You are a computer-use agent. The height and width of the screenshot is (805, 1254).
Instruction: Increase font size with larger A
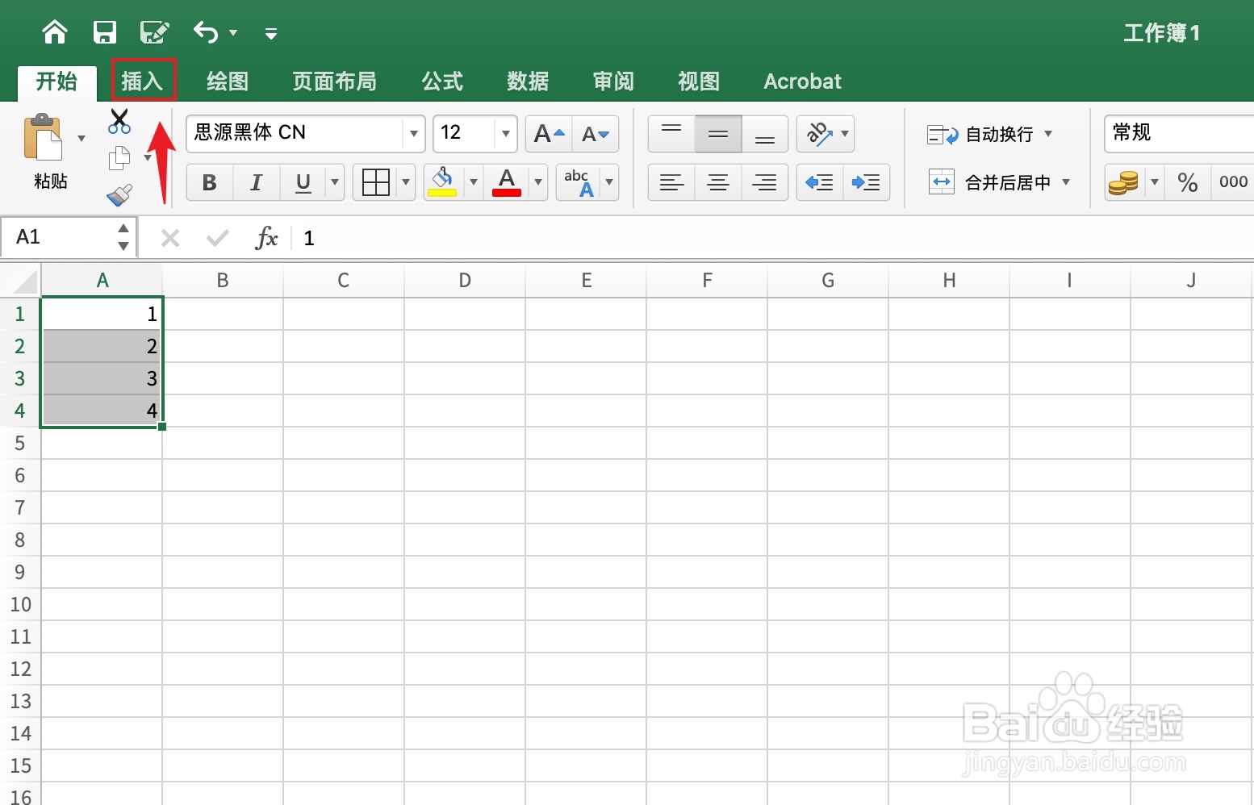[549, 134]
